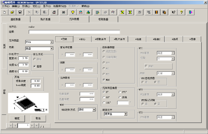Click the Print toolbar icon
Screen dimensions: 208x134
[x=54, y=12]
